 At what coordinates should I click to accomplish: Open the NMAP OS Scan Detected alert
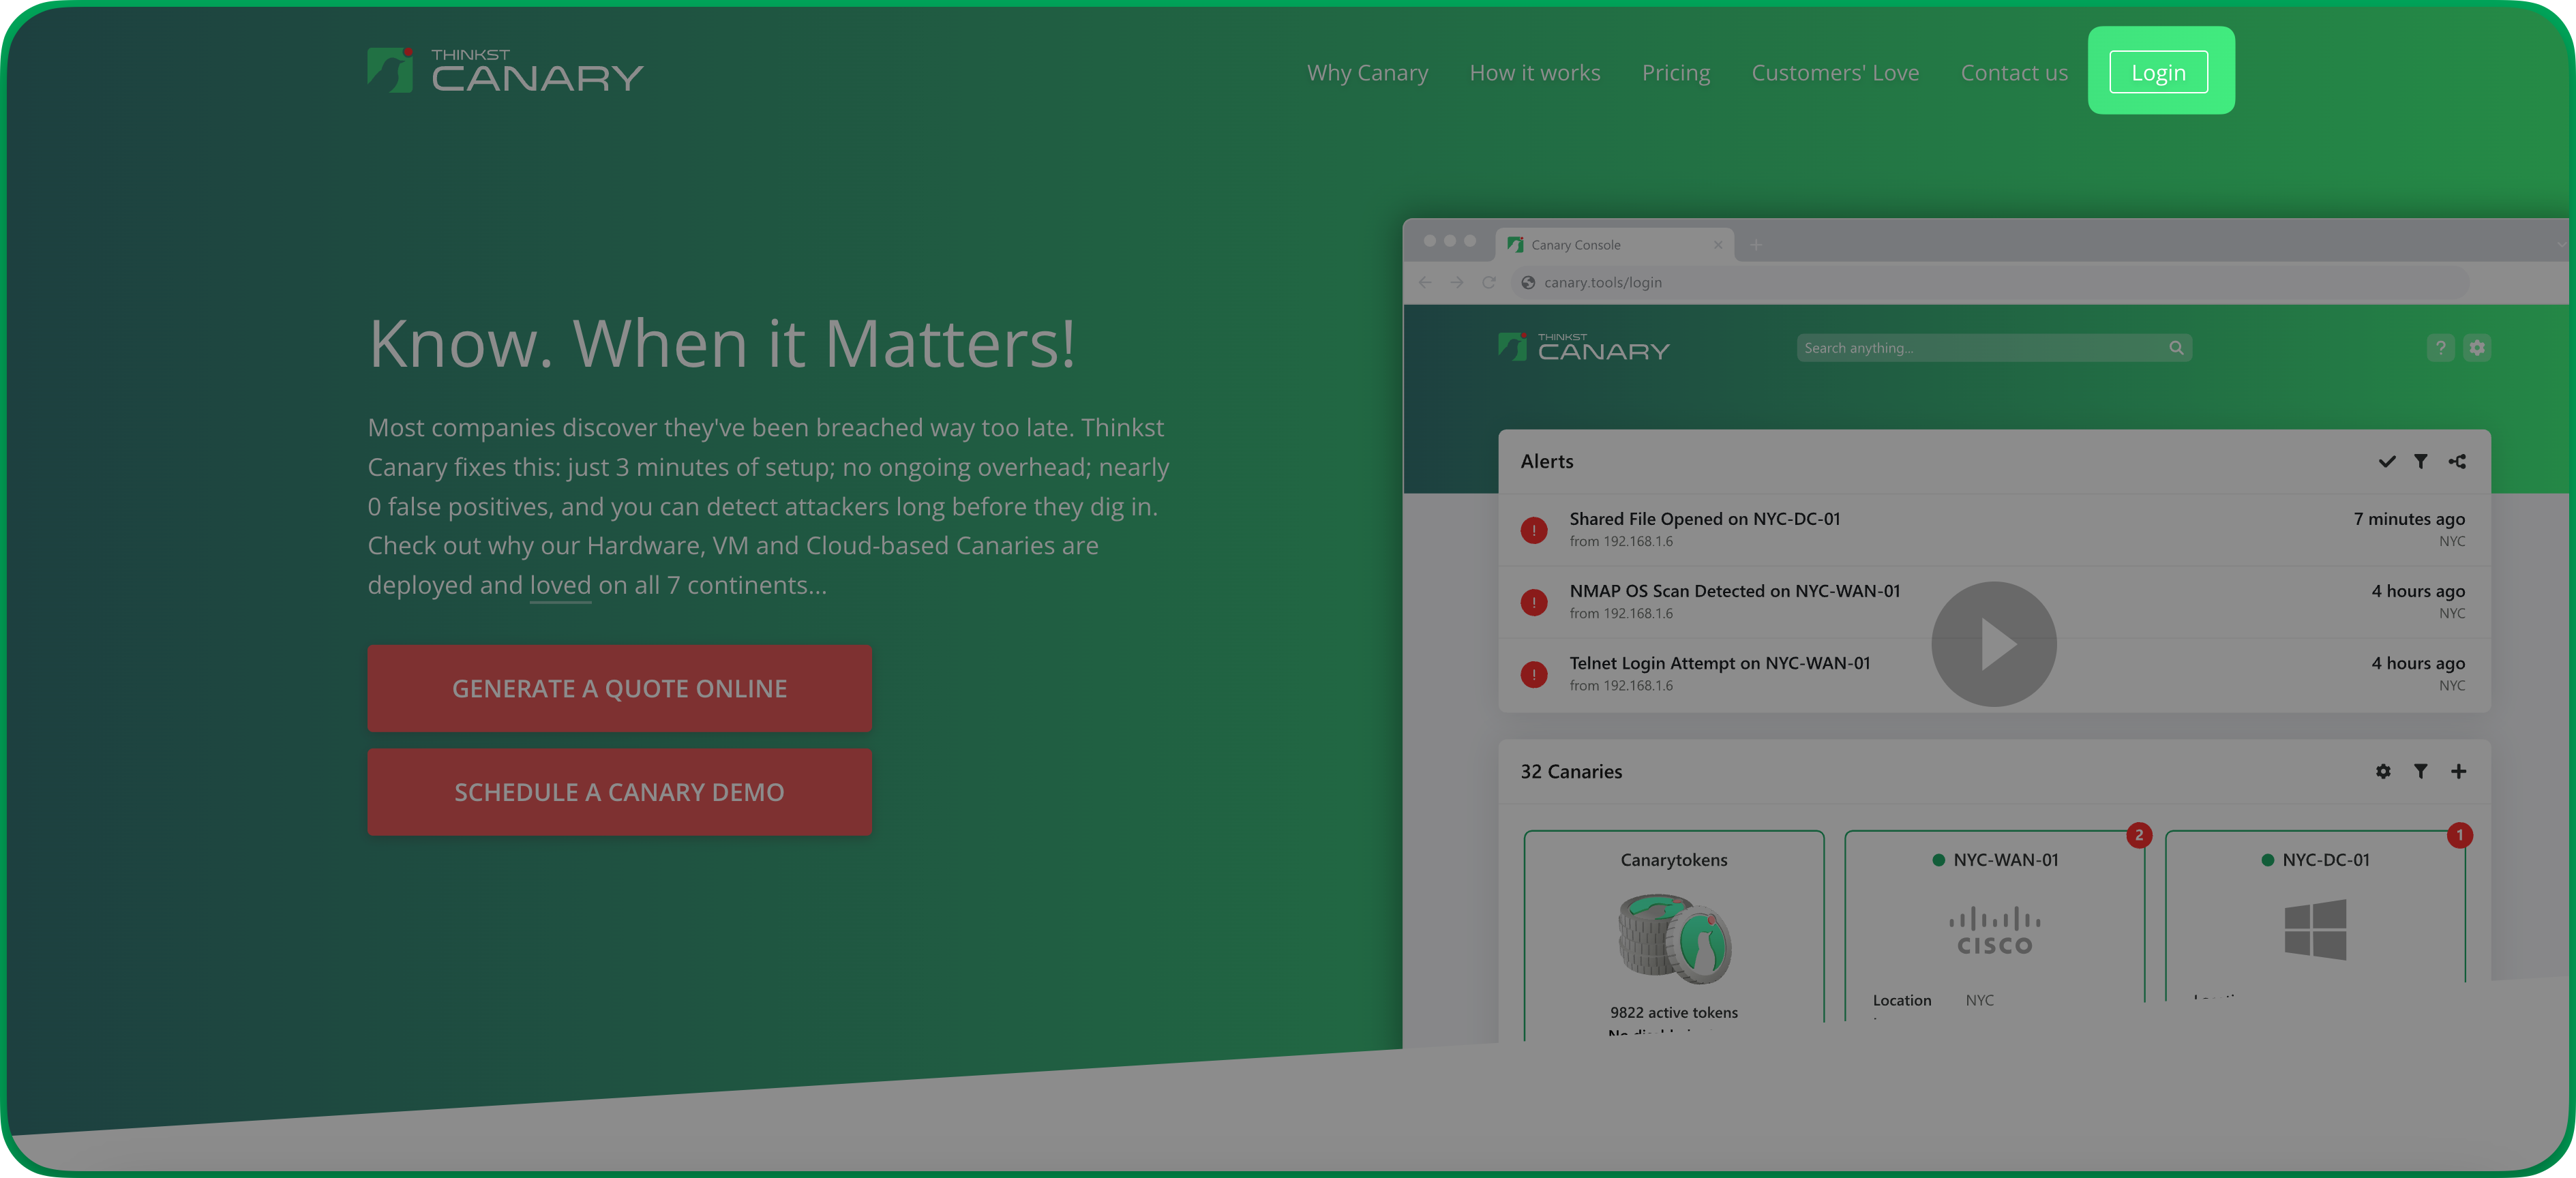coord(1993,602)
